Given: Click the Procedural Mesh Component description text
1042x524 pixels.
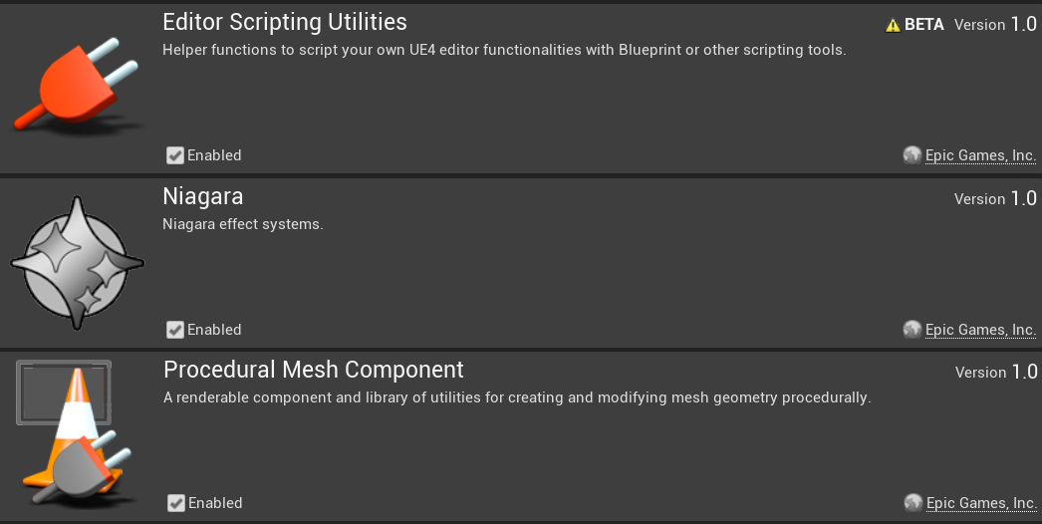Looking at the screenshot, I should 517,397.
